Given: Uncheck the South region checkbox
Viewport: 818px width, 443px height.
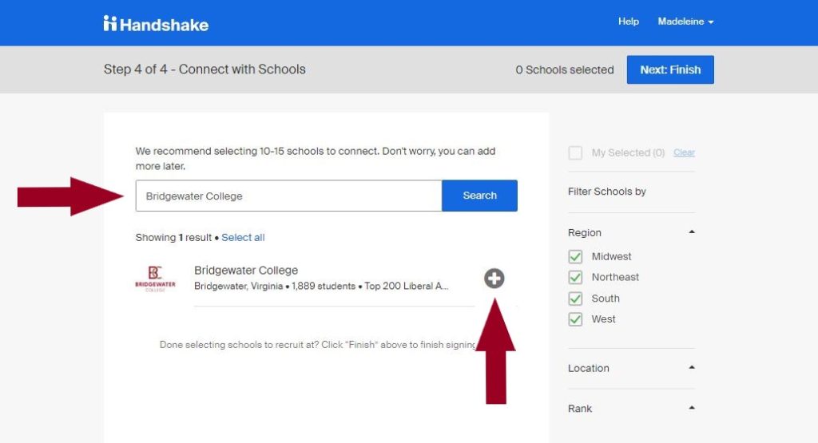Looking at the screenshot, I should [x=575, y=299].
